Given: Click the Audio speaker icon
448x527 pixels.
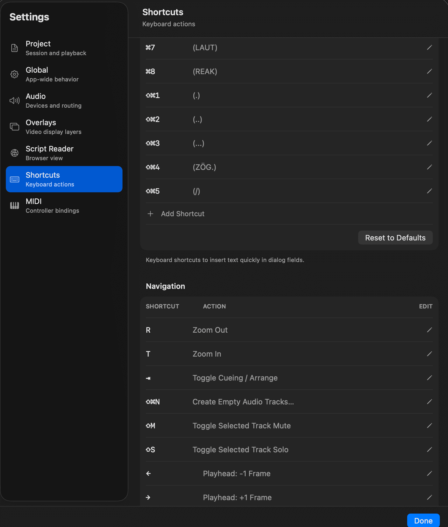Looking at the screenshot, I should (15, 100).
